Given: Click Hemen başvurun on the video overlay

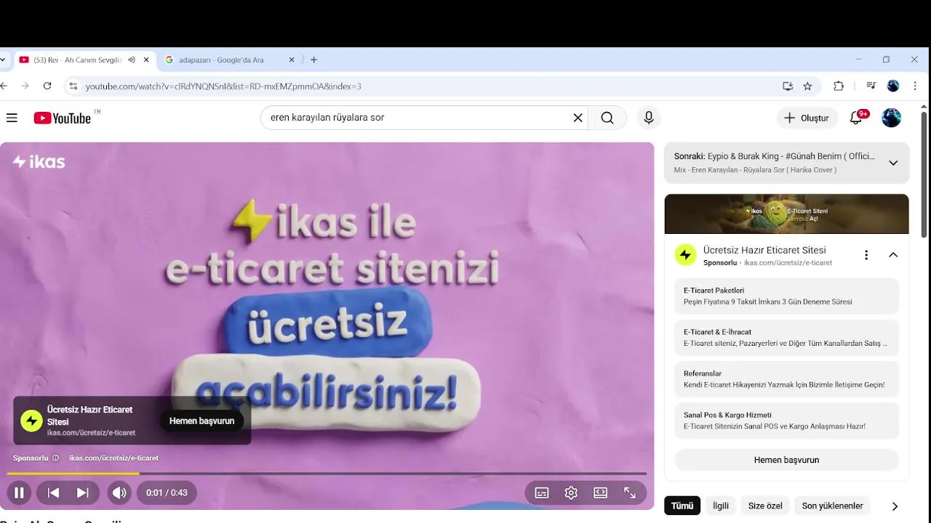Looking at the screenshot, I should tap(201, 421).
